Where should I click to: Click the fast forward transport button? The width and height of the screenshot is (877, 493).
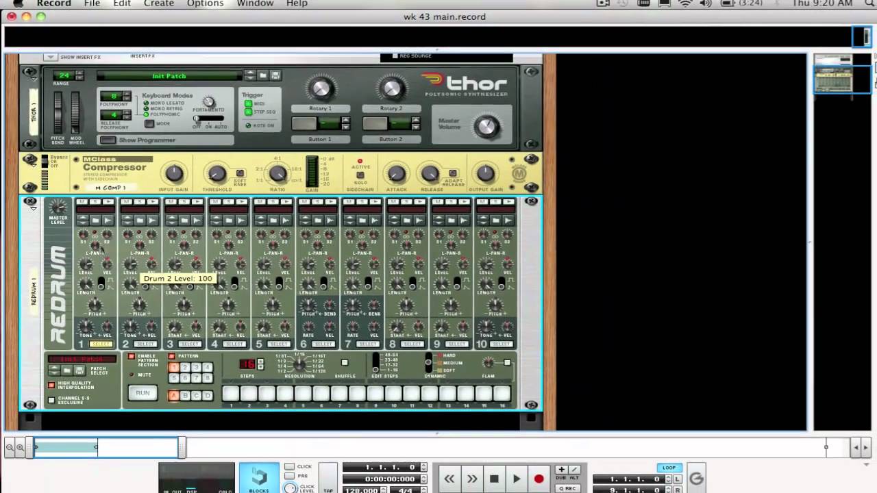click(472, 479)
